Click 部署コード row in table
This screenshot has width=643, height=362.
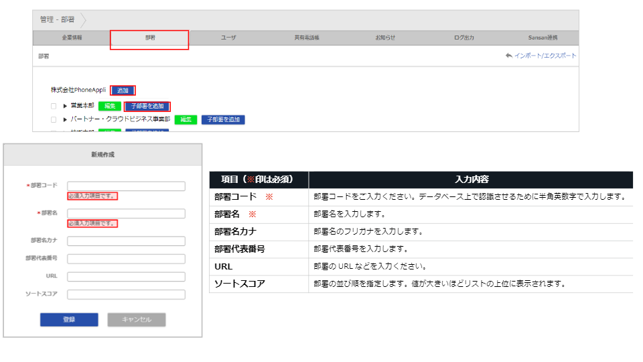tap(421, 197)
